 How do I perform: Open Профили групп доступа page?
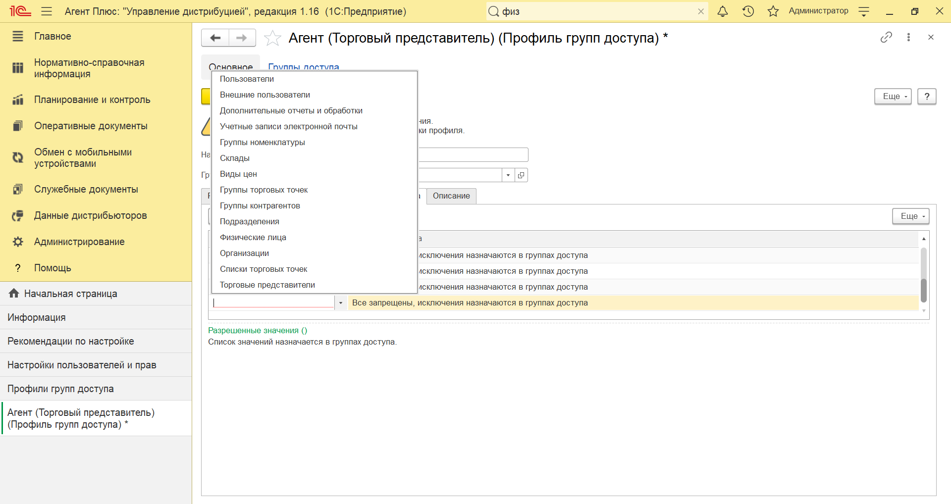click(x=96, y=389)
